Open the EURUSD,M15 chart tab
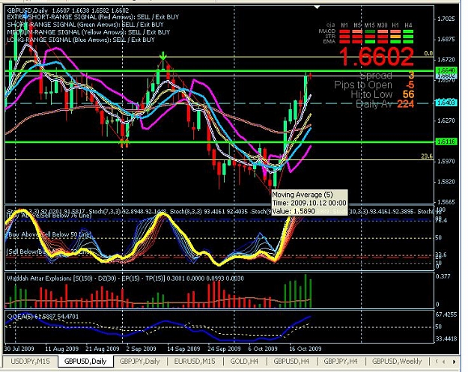 pos(194,362)
